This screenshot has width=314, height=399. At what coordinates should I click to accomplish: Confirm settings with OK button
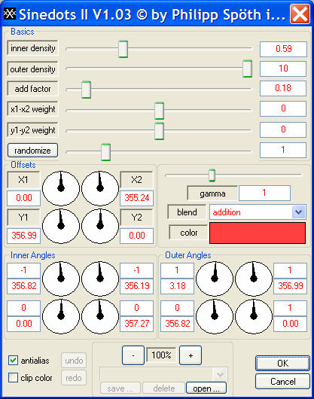point(282,363)
